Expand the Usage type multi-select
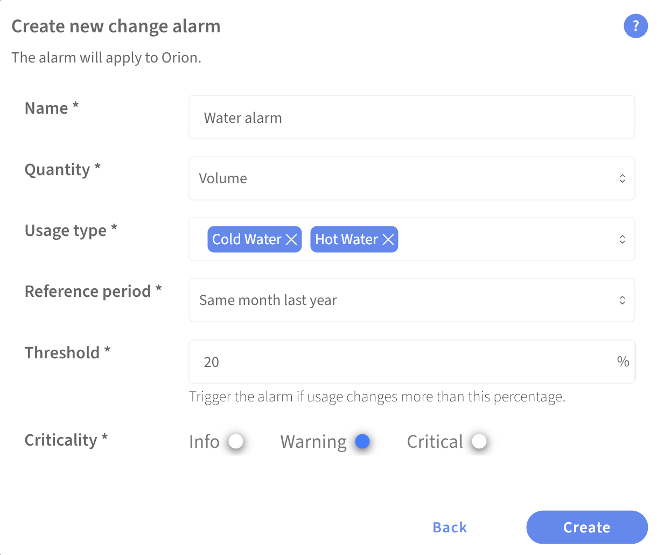This screenshot has height=555, width=657. pos(411,239)
